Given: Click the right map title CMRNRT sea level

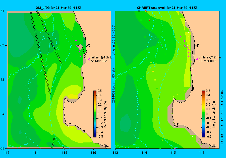Looking at the screenshot, I should pyautogui.click(x=151, y=8).
